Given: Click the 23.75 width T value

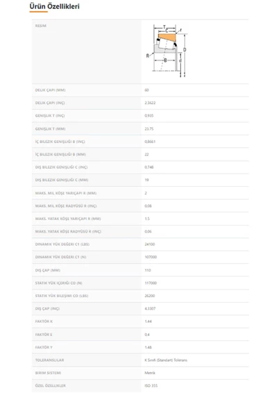Looking at the screenshot, I should coord(149,128).
